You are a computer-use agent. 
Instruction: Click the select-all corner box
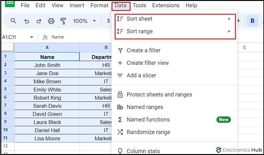click(7, 48)
